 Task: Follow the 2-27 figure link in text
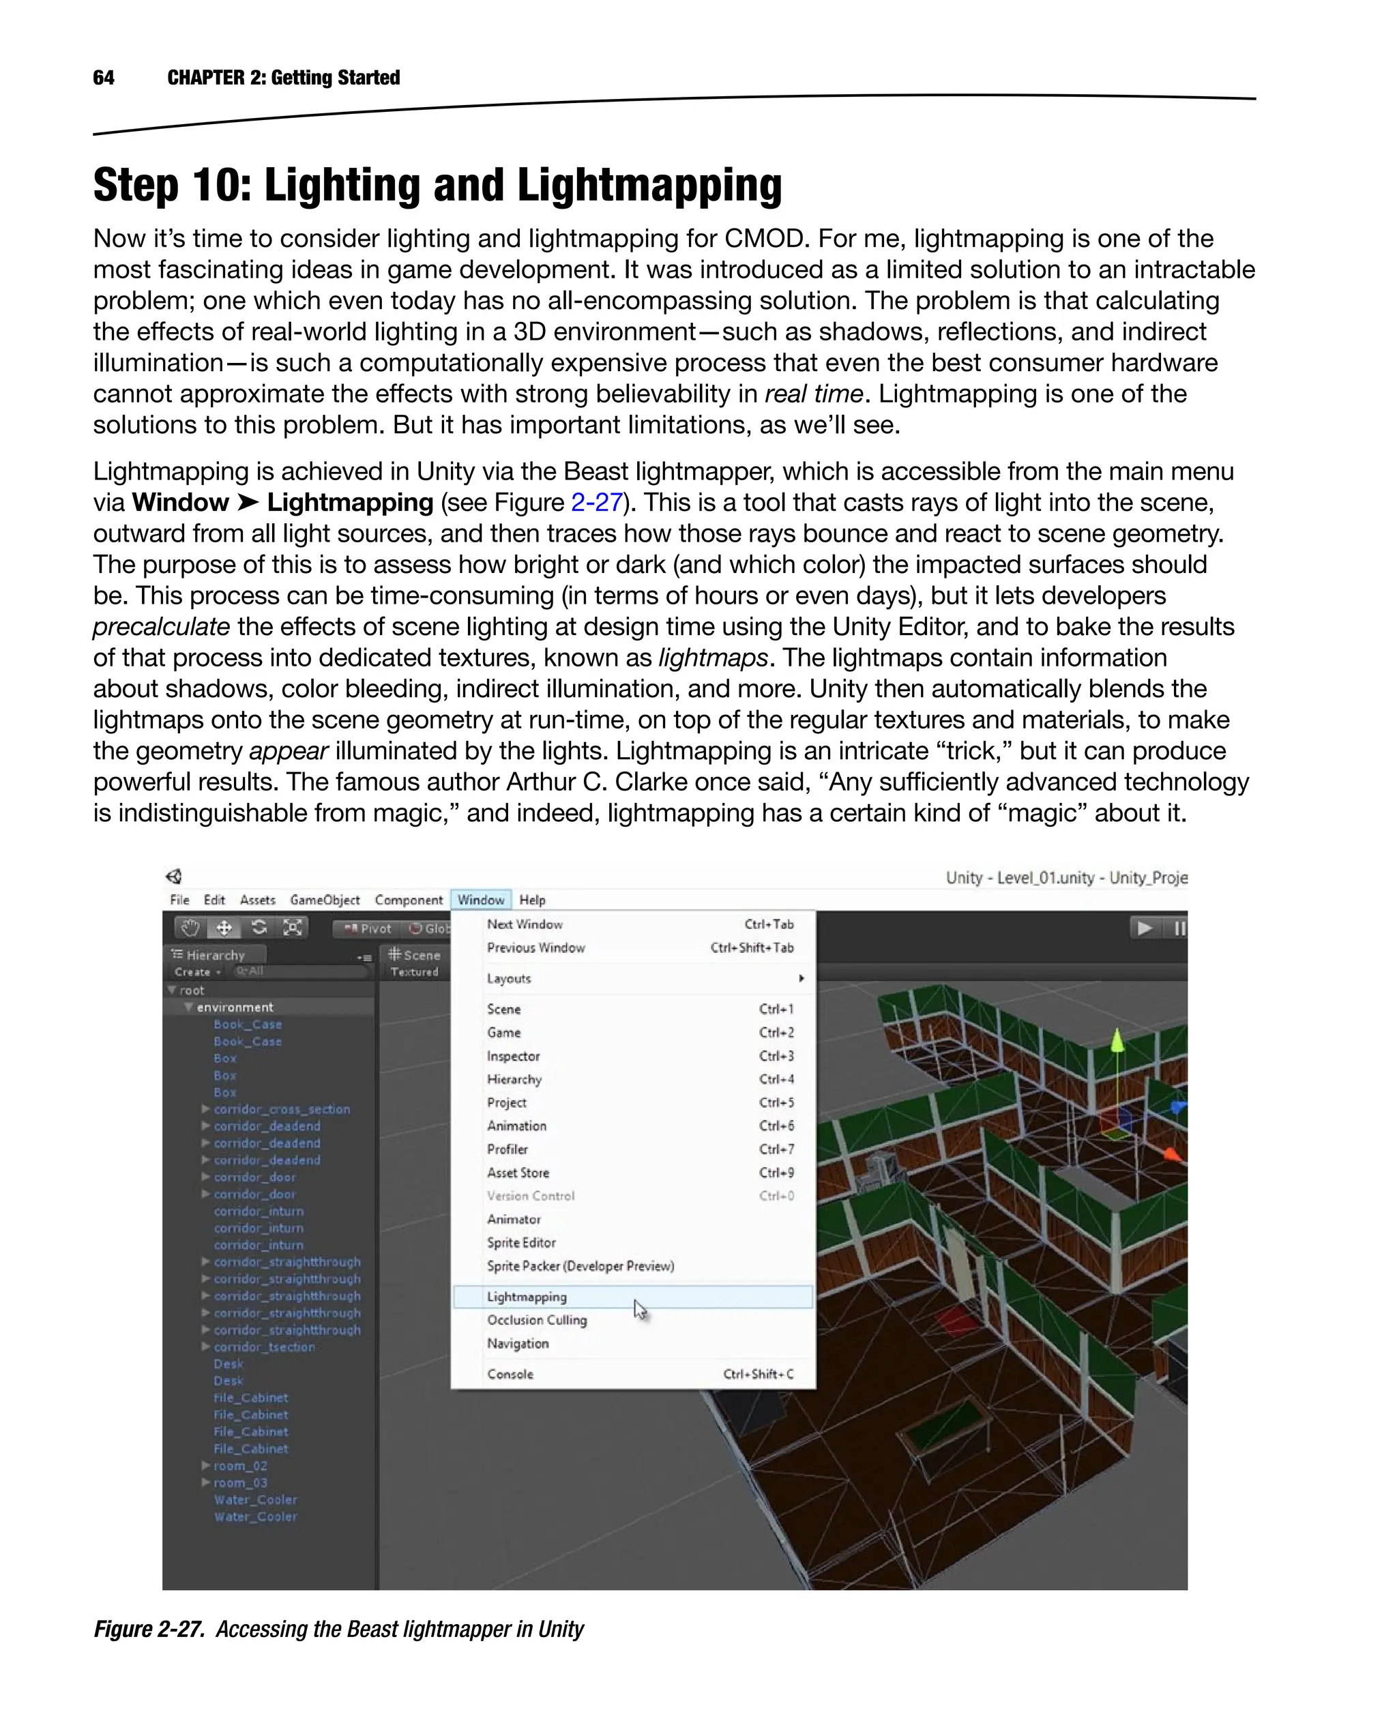click(596, 502)
